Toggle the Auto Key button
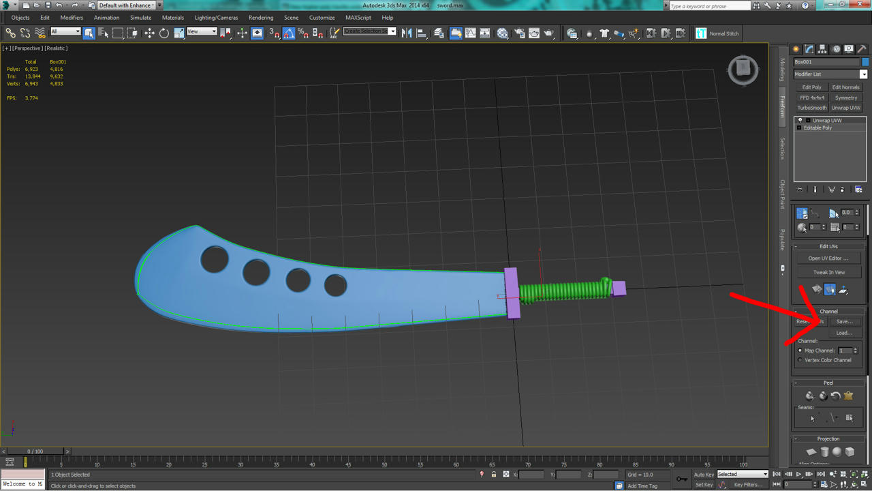 coord(704,474)
